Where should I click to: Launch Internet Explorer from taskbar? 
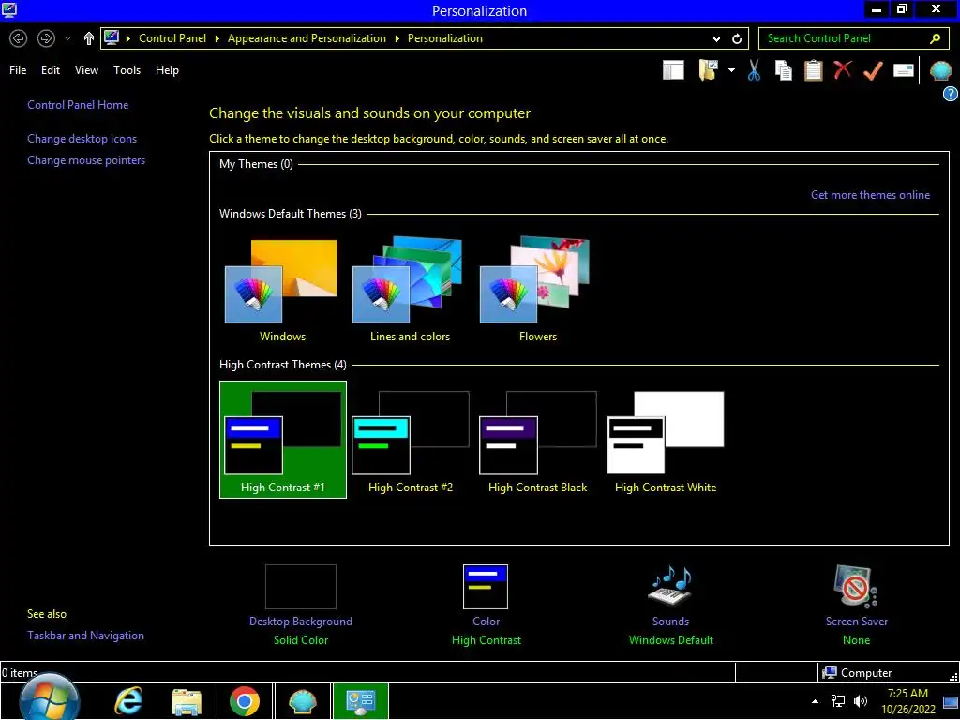click(x=128, y=701)
